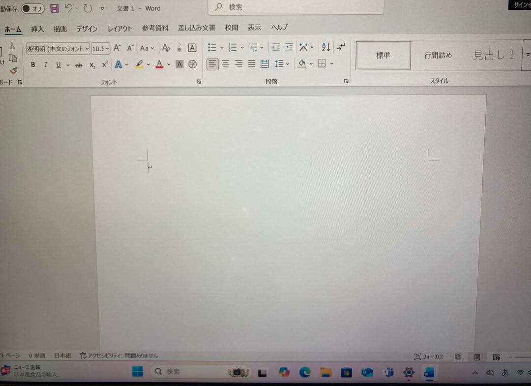Click the Increase Indent icon

[289, 47]
